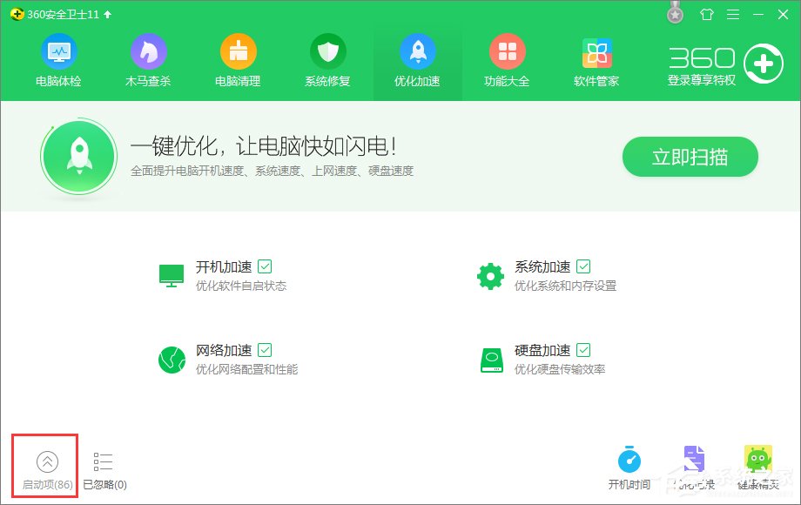The image size is (801, 505).
Task: Disable the 系统加速 checkbox
Action: (x=585, y=266)
